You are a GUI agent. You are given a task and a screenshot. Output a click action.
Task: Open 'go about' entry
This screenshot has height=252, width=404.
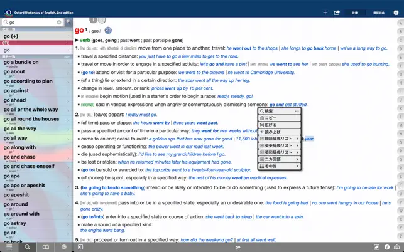36,73
